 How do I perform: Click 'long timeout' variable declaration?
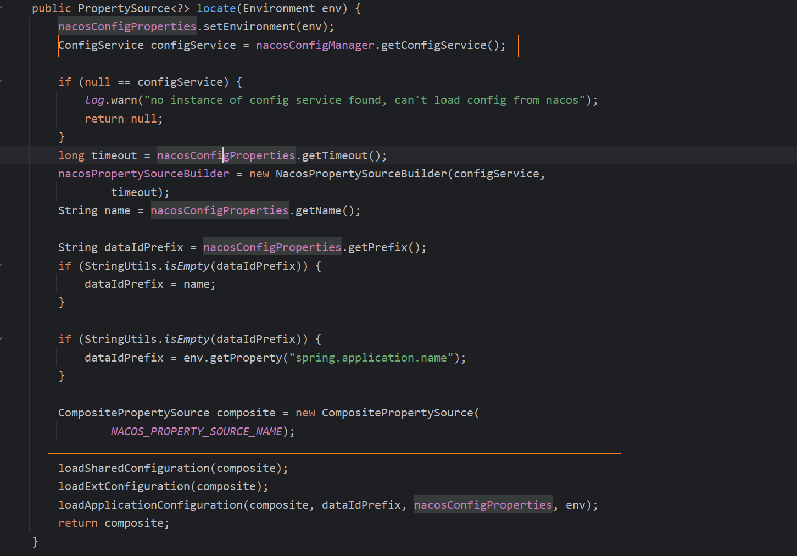[x=98, y=155]
